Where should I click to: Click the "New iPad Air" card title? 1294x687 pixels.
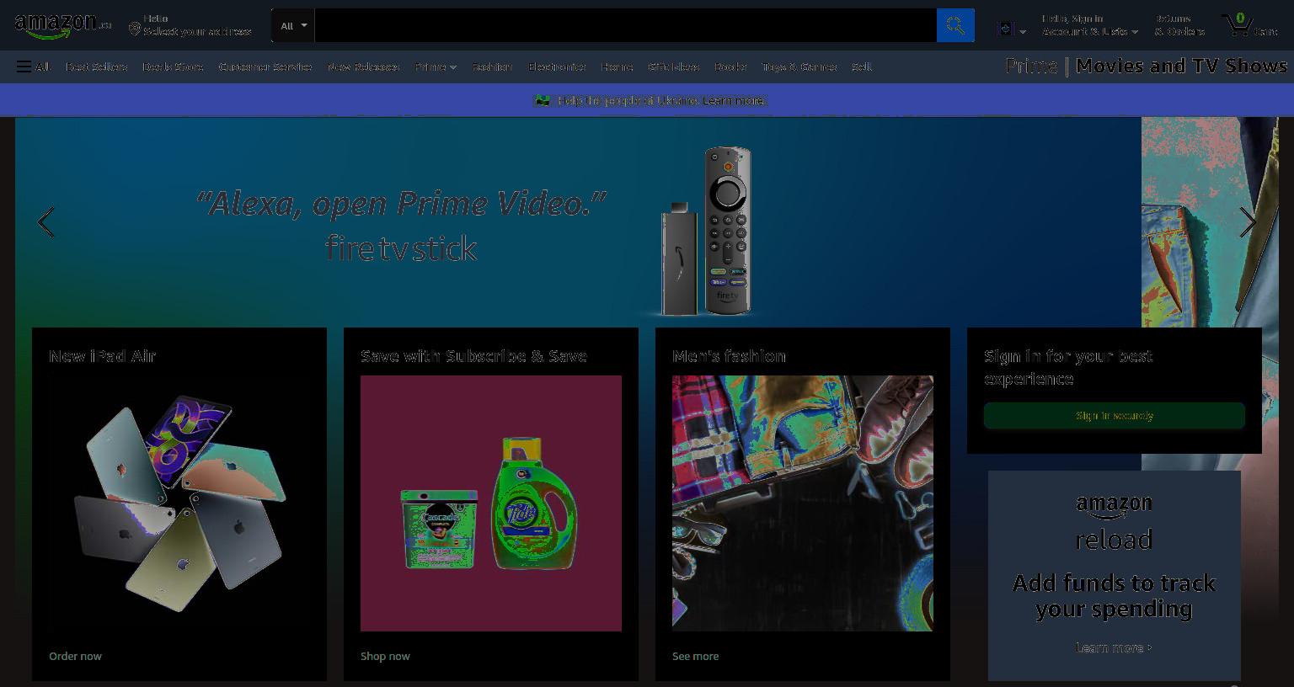102,356
